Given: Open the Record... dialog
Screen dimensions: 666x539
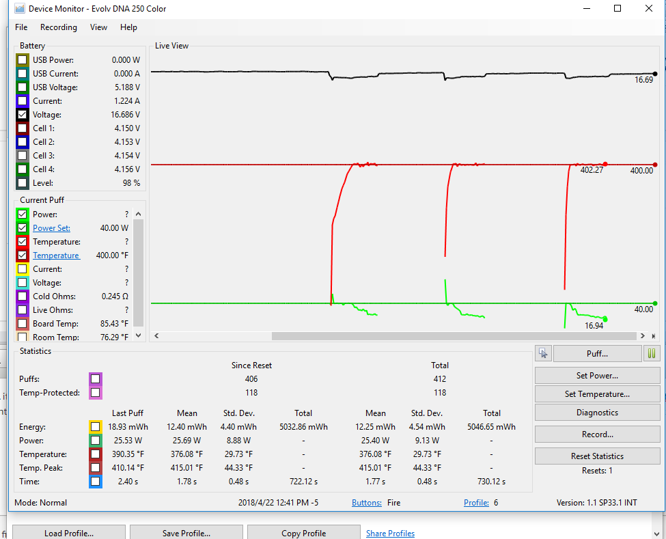Looking at the screenshot, I should point(596,434).
